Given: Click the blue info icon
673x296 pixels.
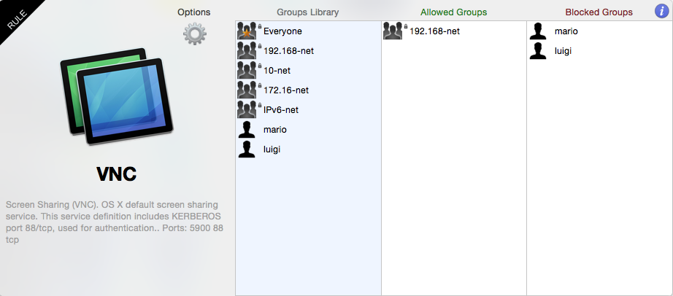Looking at the screenshot, I should click(660, 11).
